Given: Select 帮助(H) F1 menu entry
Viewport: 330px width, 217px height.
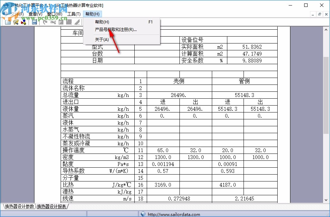Looking at the screenshot, I should (122, 22).
